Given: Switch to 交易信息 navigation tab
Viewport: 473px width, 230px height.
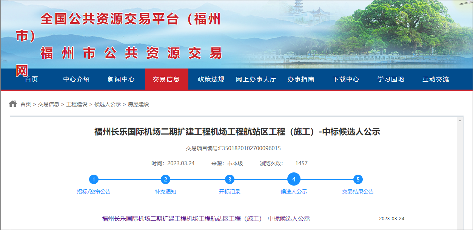Looking at the screenshot, I should point(166,79).
